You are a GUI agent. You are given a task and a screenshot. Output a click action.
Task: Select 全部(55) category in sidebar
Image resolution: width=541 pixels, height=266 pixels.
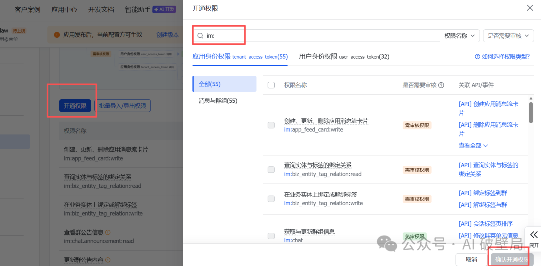[224, 84]
